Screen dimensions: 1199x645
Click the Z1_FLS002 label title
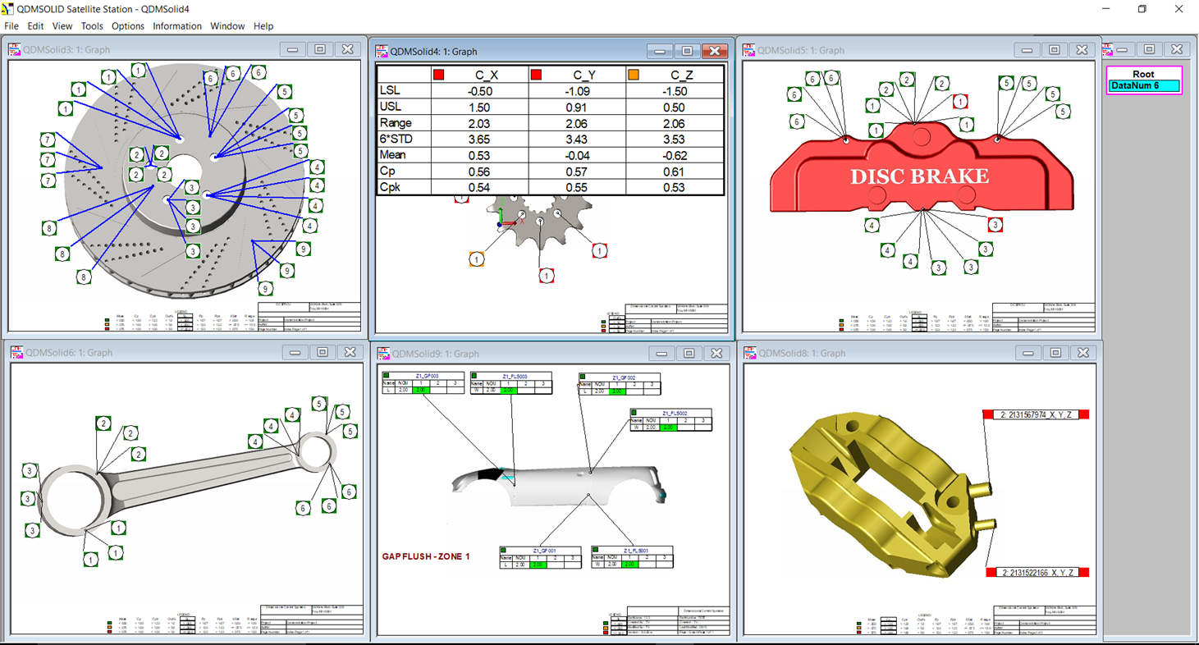click(675, 414)
